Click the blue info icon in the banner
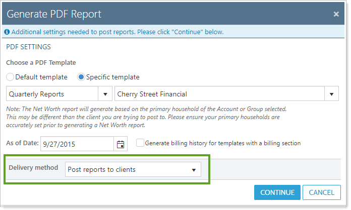This screenshot has width=351, height=210. click(x=7, y=32)
